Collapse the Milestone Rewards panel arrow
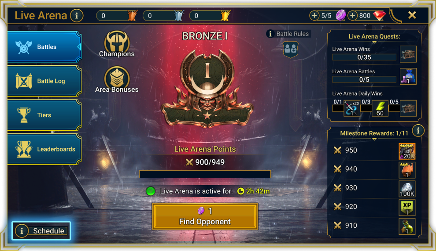Viewport: 436px width, 251px height. coord(374,139)
